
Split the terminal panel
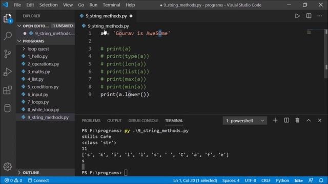click(286, 121)
